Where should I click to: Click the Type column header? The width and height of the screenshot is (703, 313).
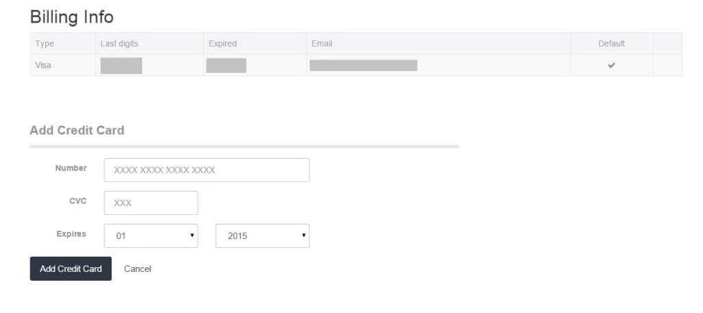[45, 43]
